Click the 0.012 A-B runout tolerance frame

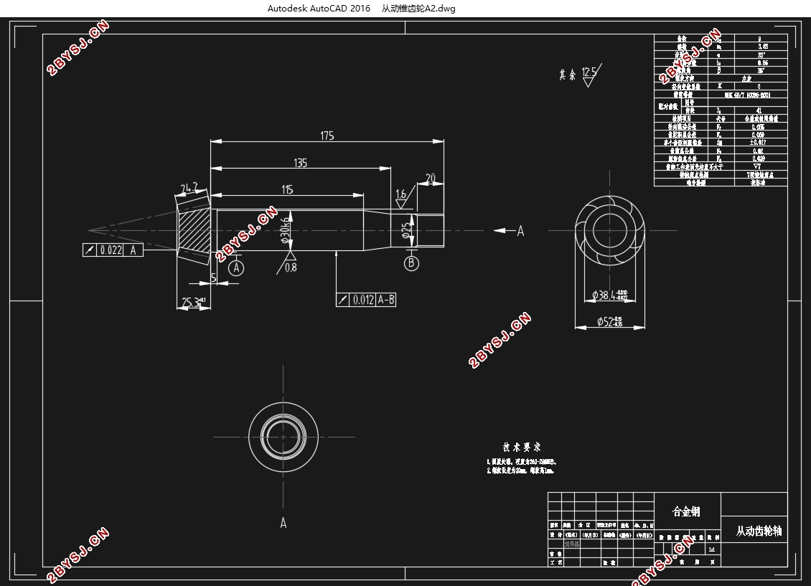(366, 300)
